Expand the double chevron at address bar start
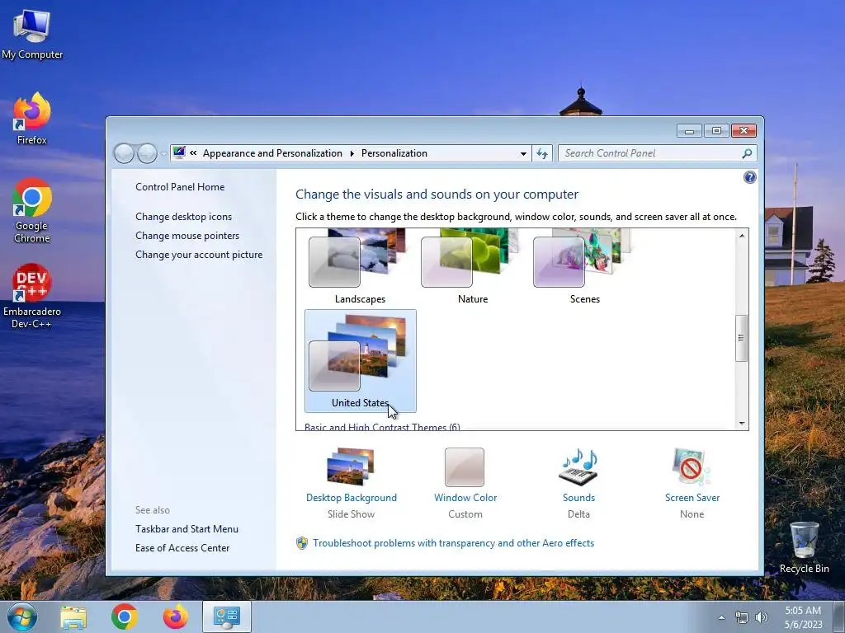Screen dimensions: 845x633 [x=193, y=152]
